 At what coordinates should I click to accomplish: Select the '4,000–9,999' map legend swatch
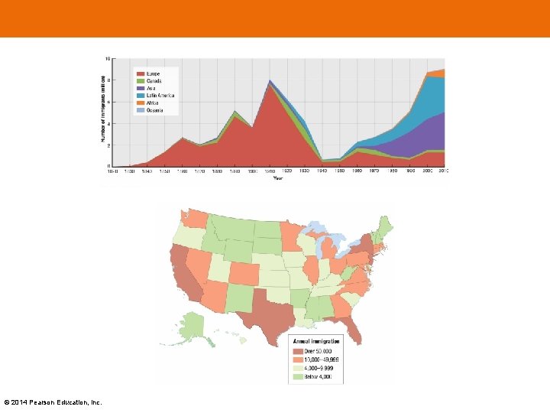pyautogui.click(x=298, y=369)
